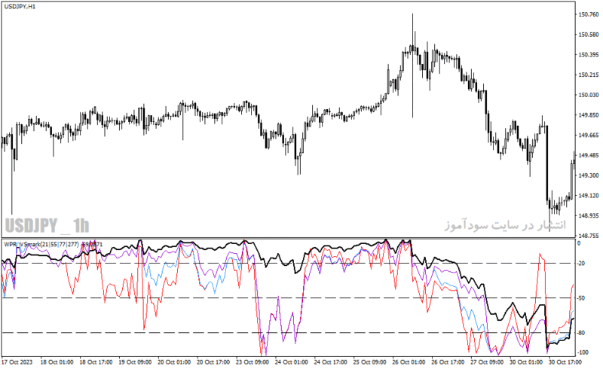Select the 150.215 price level
603x369 pixels.
tap(589, 75)
